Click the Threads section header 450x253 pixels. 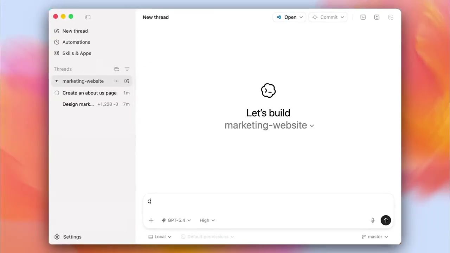coord(63,69)
